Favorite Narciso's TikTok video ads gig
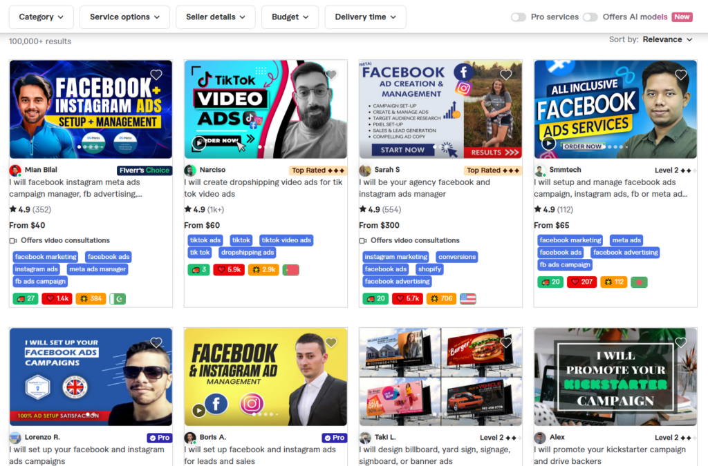The height and width of the screenshot is (466, 708). (x=331, y=75)
